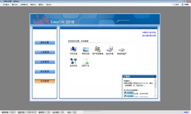The height and width of the screenshot is (114, 191).
Task: Open the 主菜单(M) menu
Action: point(24,5)
